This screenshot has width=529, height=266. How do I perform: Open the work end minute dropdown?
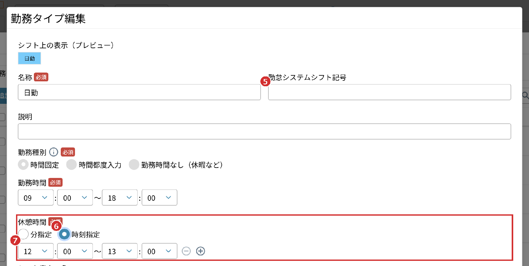pos(160,198)
